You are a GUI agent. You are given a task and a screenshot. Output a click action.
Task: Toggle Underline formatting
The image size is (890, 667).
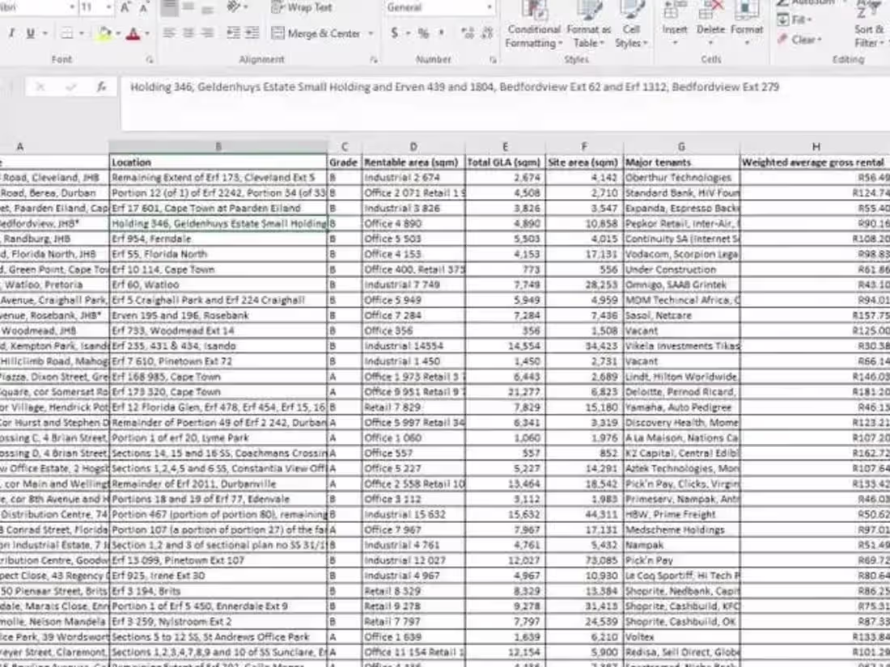click(x=31, y=32)
